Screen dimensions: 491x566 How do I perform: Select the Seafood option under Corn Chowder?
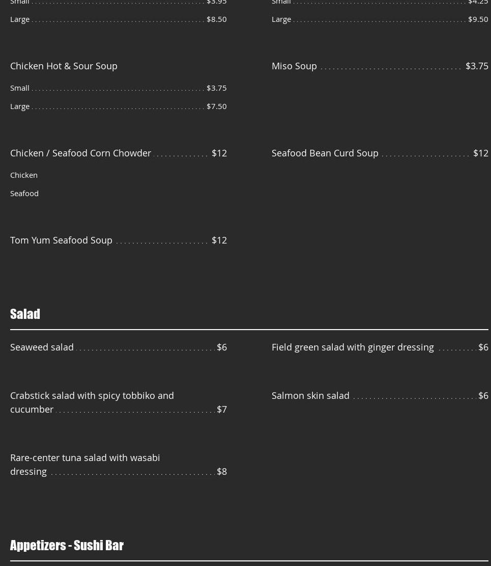tap(24, 193)
